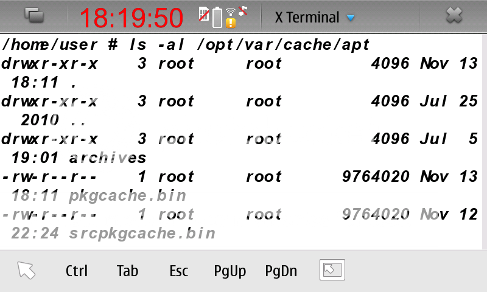Open the task switcher dashboard icon
This screenshot has width=487, height=292.
coord(33,16)
